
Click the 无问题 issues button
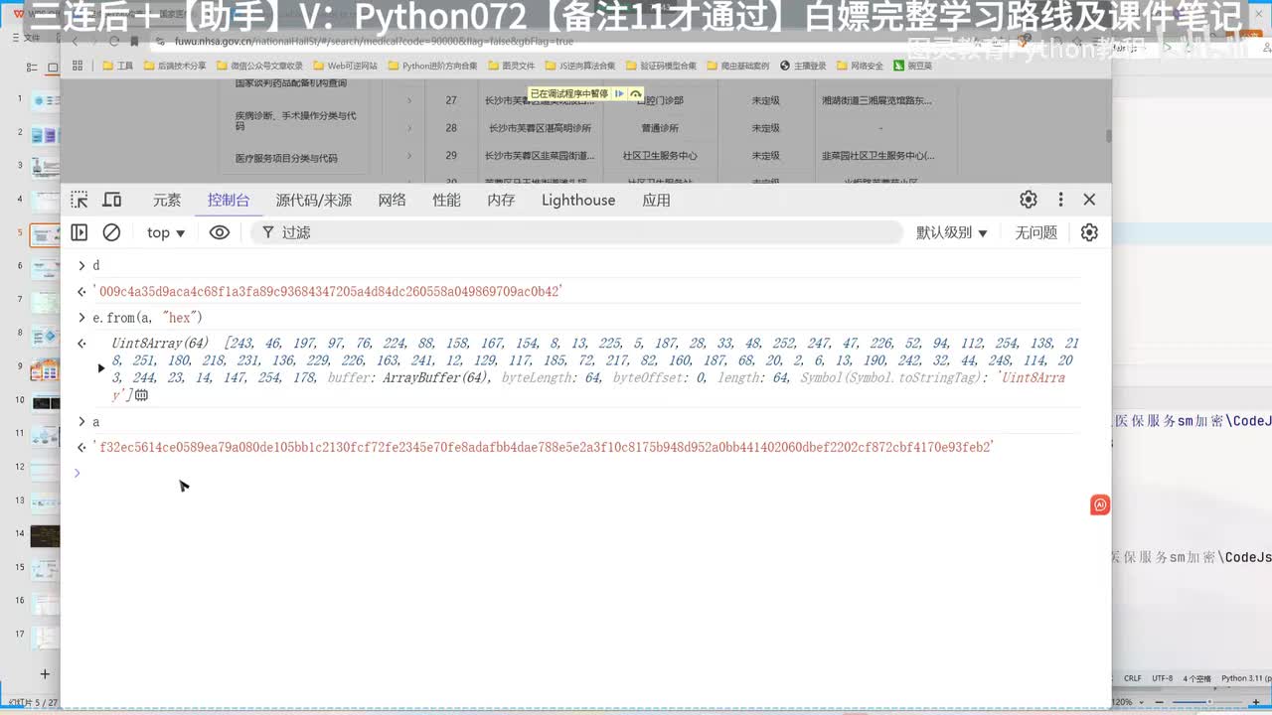point(1035,232)
